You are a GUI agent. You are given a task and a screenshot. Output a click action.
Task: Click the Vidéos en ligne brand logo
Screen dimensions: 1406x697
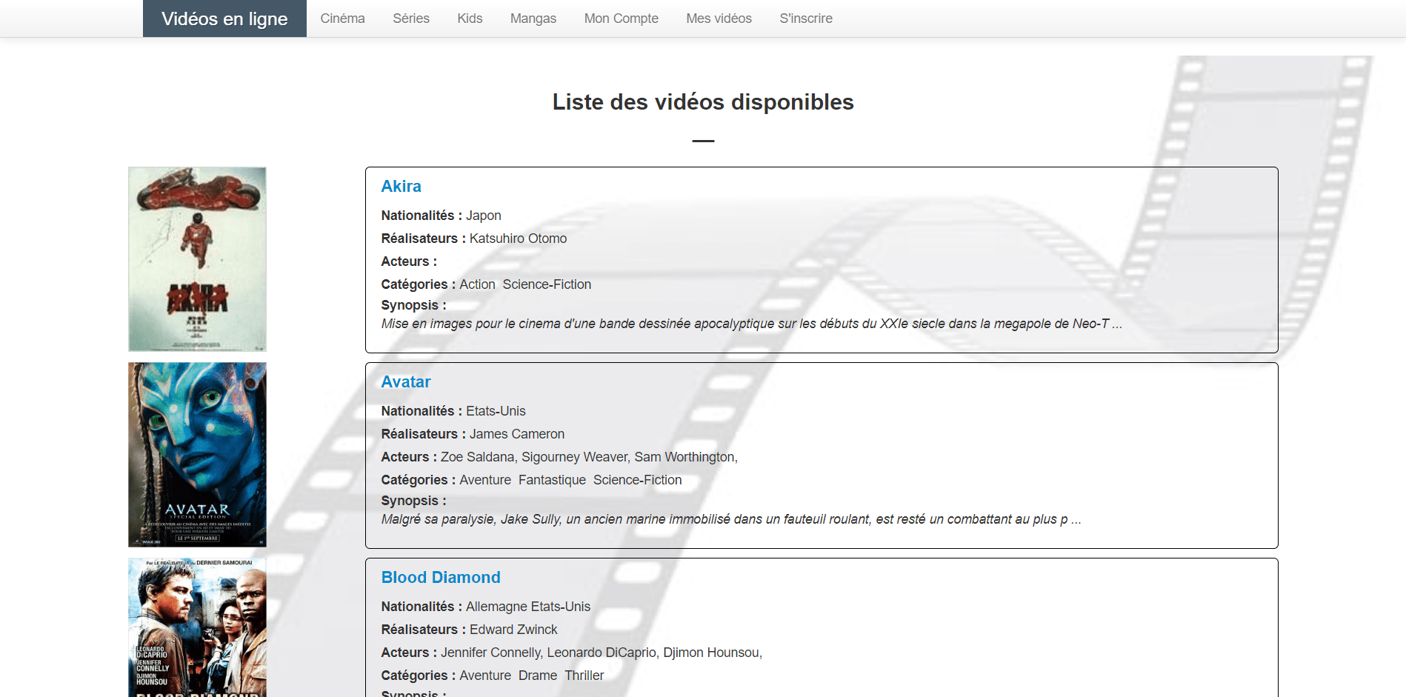click(x=224, y=19)
